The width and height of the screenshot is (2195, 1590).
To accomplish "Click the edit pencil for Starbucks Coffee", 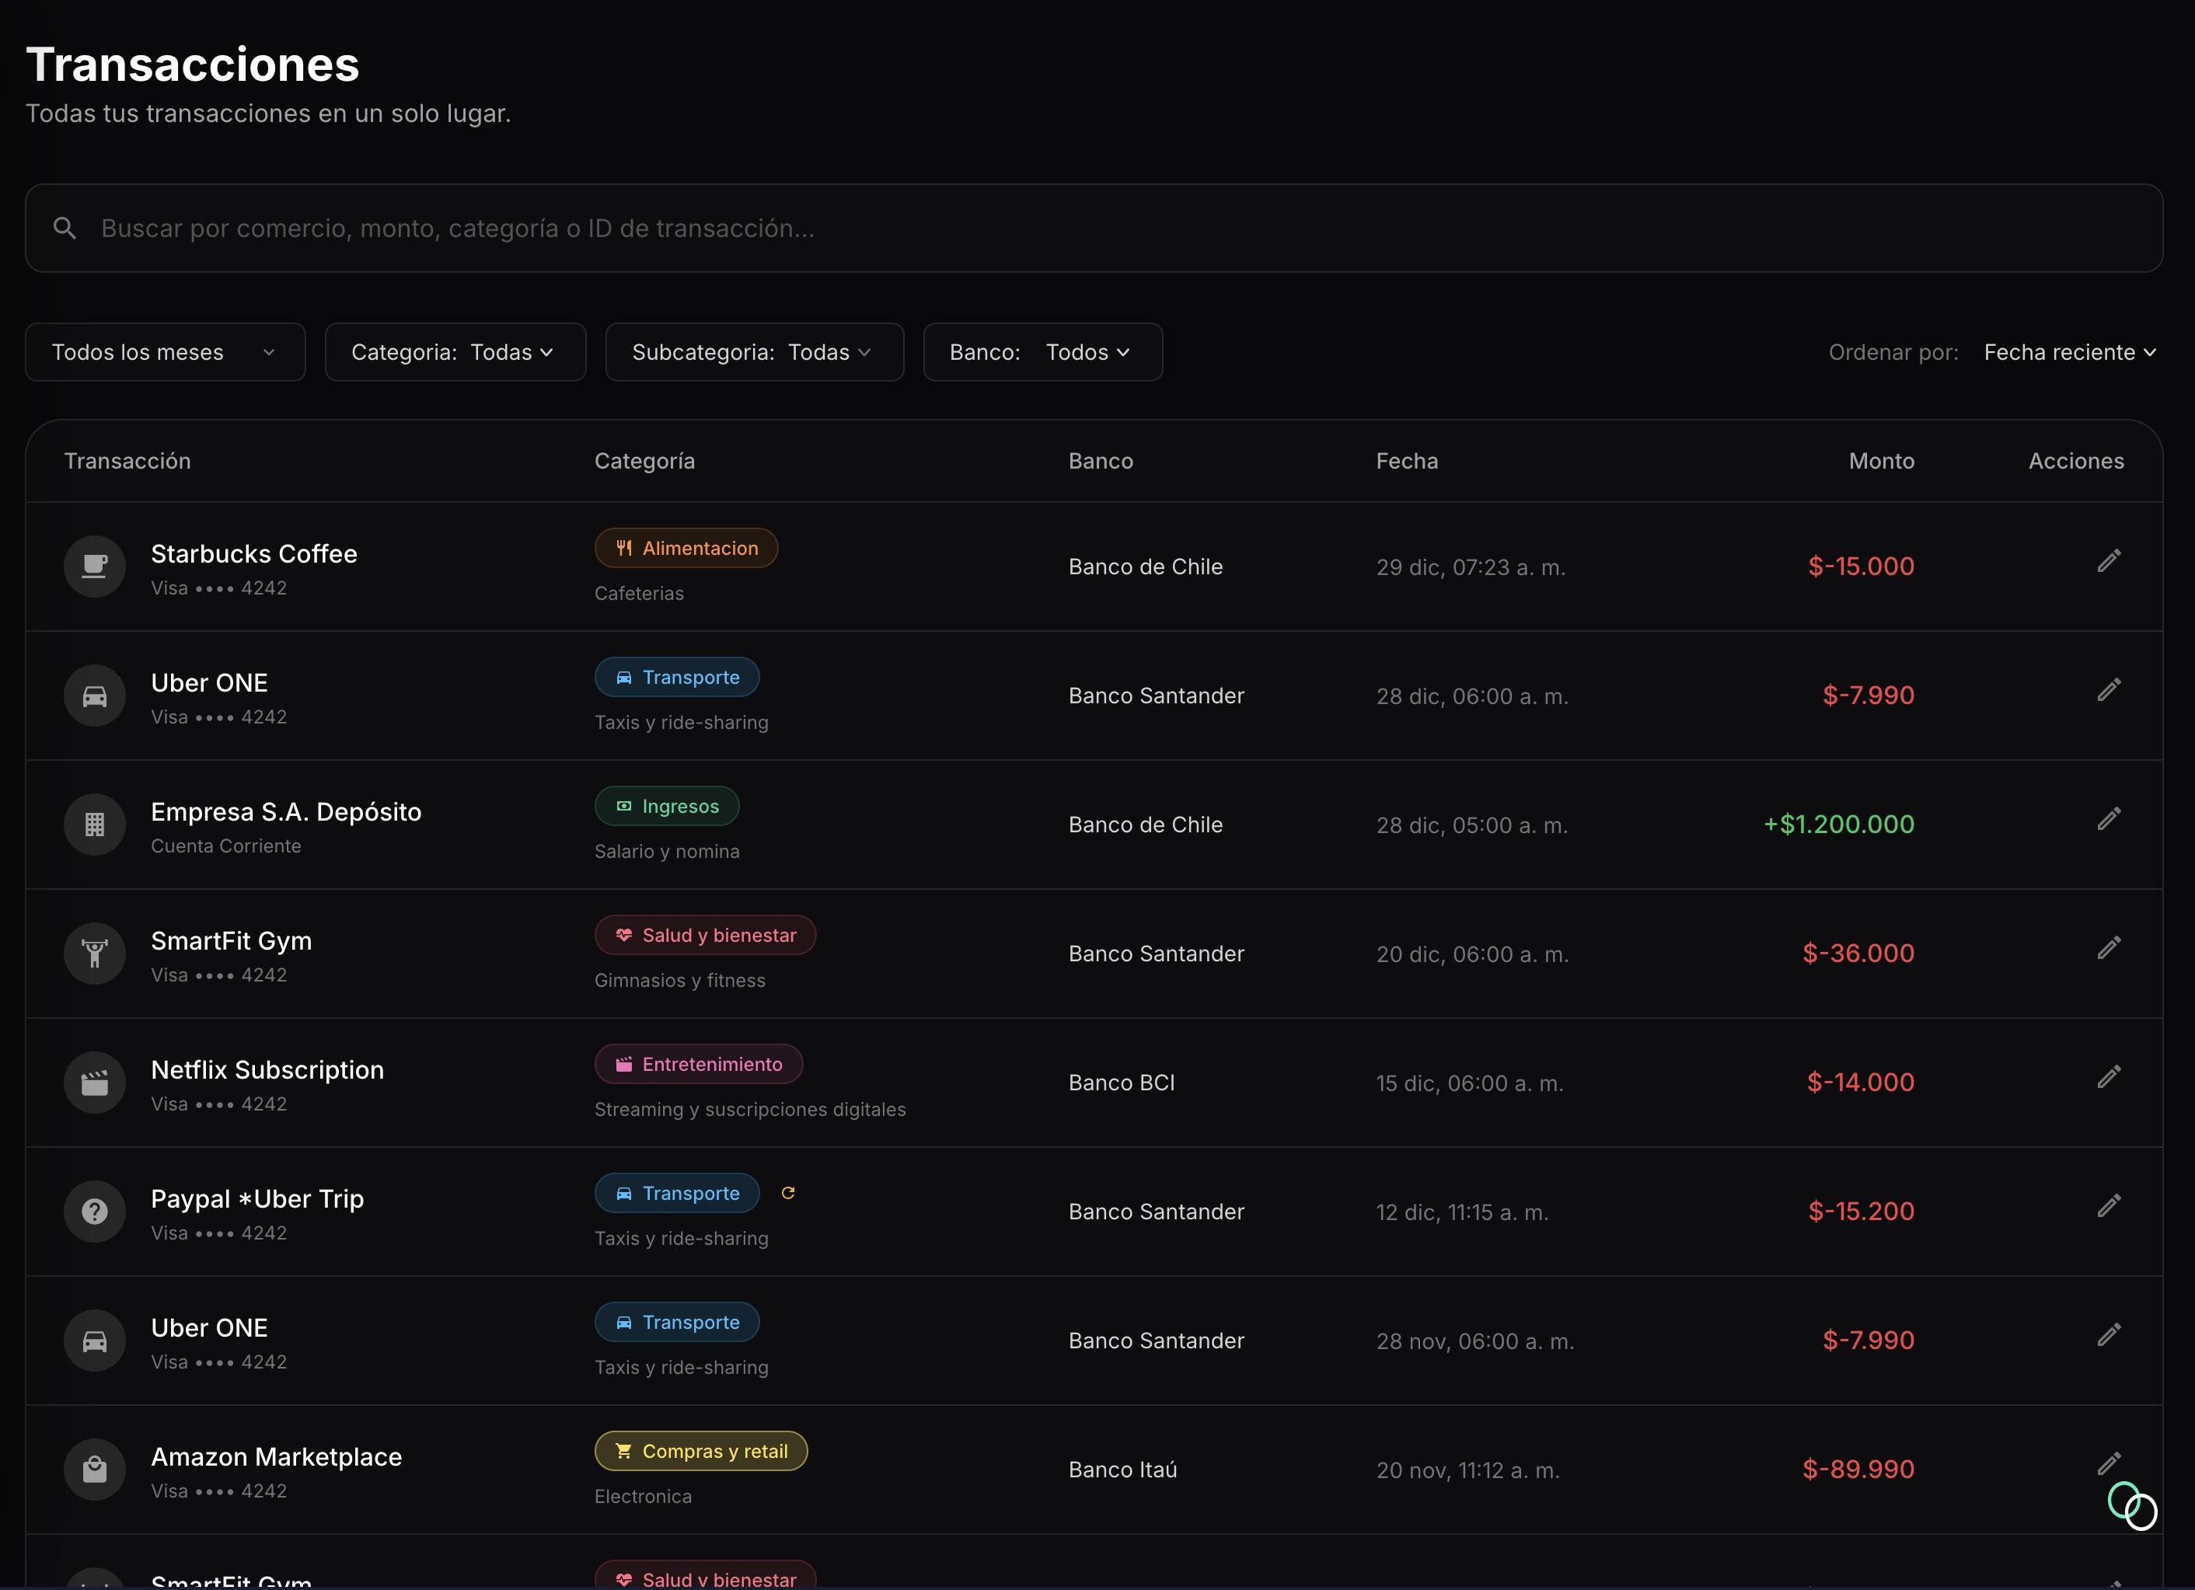I will [2109, 561].
